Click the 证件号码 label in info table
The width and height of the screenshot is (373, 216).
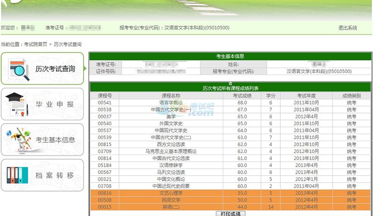coord(106,71)
